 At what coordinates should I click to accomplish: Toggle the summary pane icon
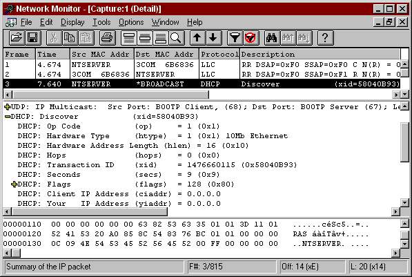(x=129, y=38)
